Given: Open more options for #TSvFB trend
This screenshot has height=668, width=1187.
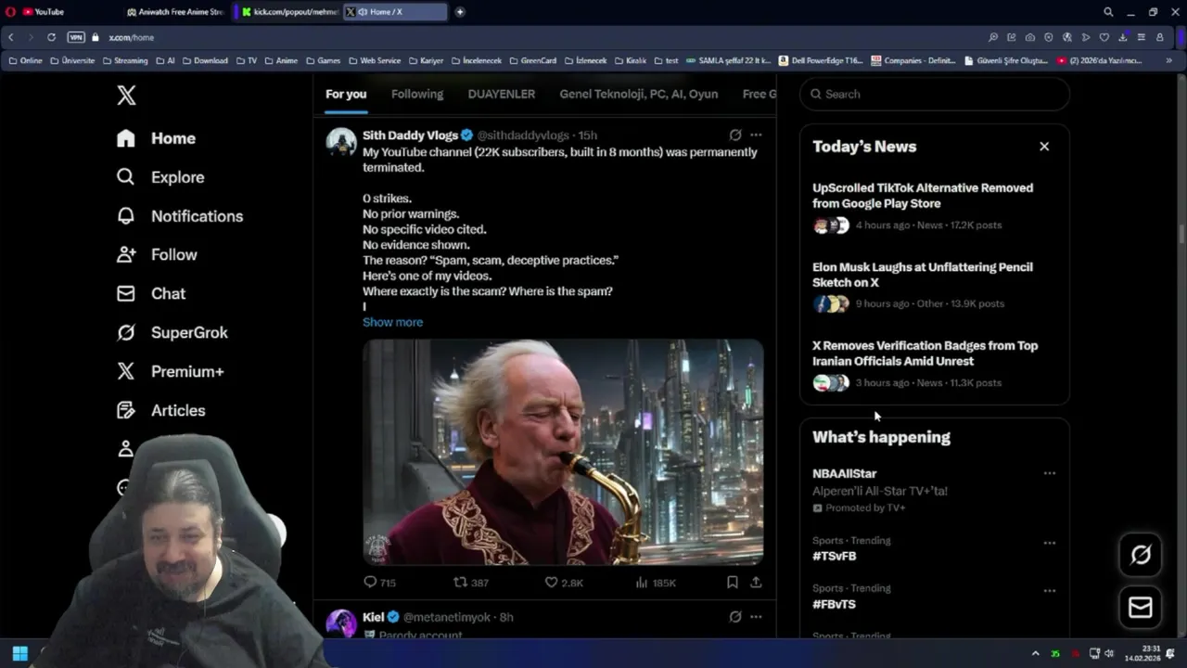Looking at the screenshot, I should point(1049,543).
